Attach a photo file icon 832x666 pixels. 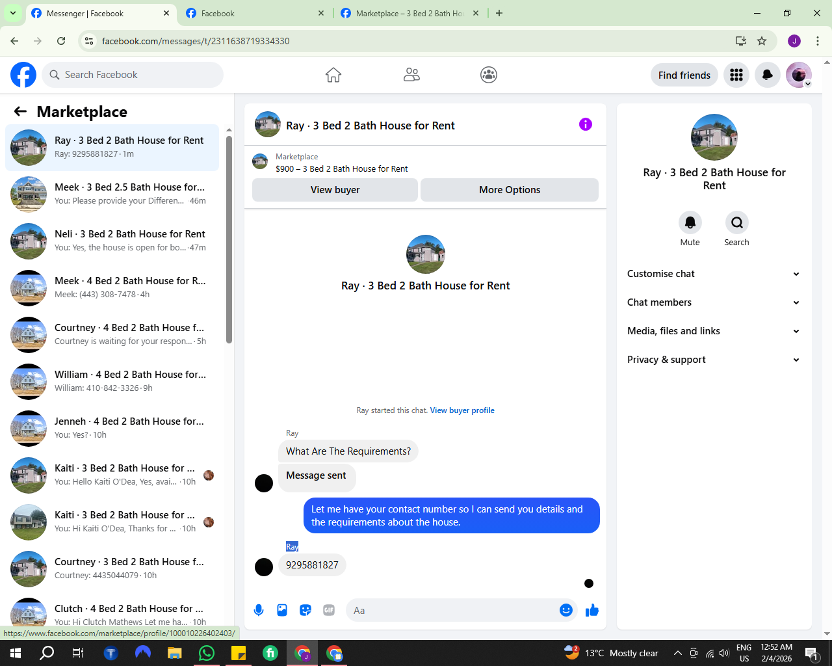click(x=282, y=610)
